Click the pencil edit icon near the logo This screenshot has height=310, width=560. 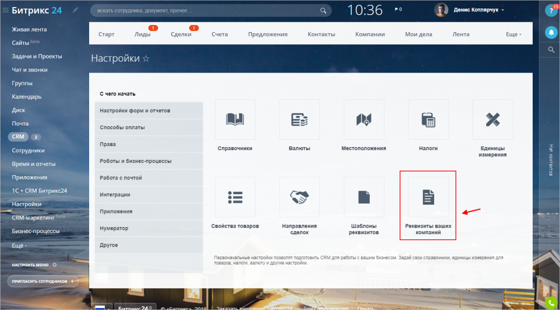click(x=75, y=10)
